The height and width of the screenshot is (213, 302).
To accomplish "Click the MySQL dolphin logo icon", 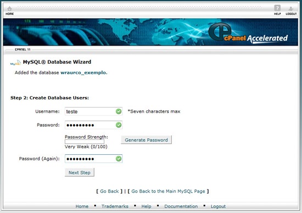I will tap(15, 63).
